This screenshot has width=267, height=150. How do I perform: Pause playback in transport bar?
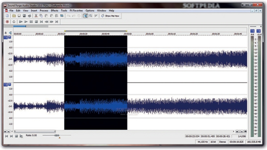coord(31,22)
